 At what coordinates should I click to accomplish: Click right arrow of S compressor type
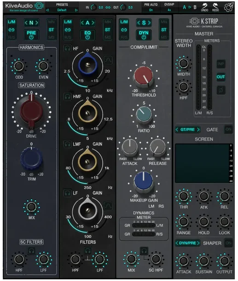(149, 23)
